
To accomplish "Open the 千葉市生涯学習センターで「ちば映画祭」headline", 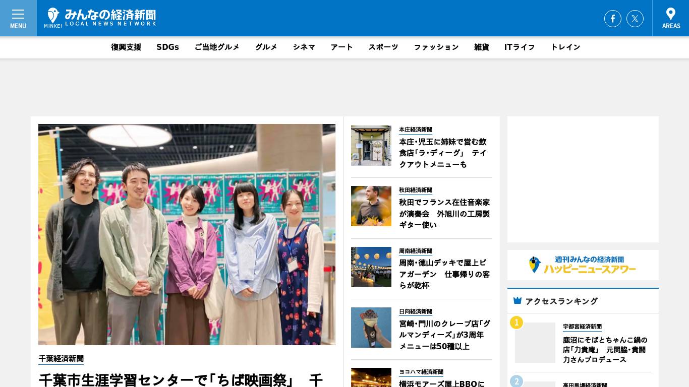I will (181, 379).
